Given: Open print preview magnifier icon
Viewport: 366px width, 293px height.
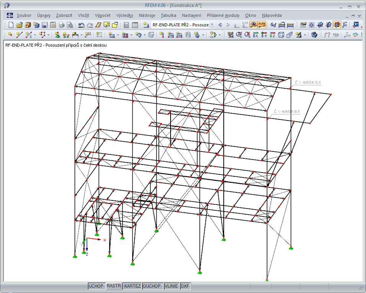Looking at the screenshot, I should click(x=70, y=25).
